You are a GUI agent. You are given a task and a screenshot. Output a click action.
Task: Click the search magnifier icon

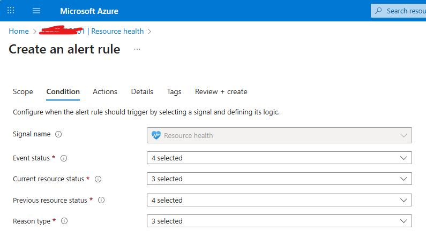point(378,11)
